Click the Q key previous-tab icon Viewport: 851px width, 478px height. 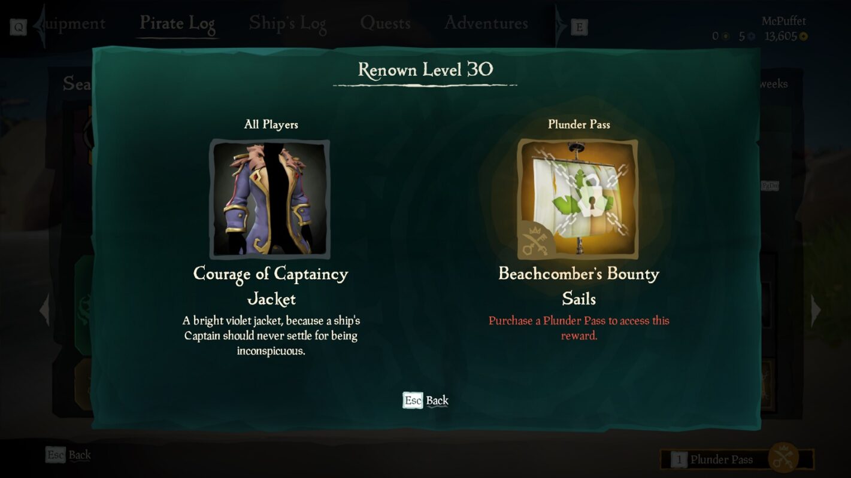click(19, 27)
